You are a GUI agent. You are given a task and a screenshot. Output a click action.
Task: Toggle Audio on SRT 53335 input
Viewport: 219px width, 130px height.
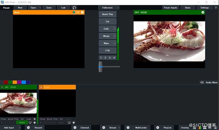(x=22, y=123)
